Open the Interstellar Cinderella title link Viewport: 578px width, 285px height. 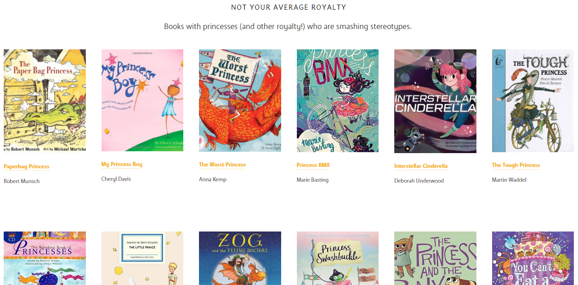pos(421,166)
